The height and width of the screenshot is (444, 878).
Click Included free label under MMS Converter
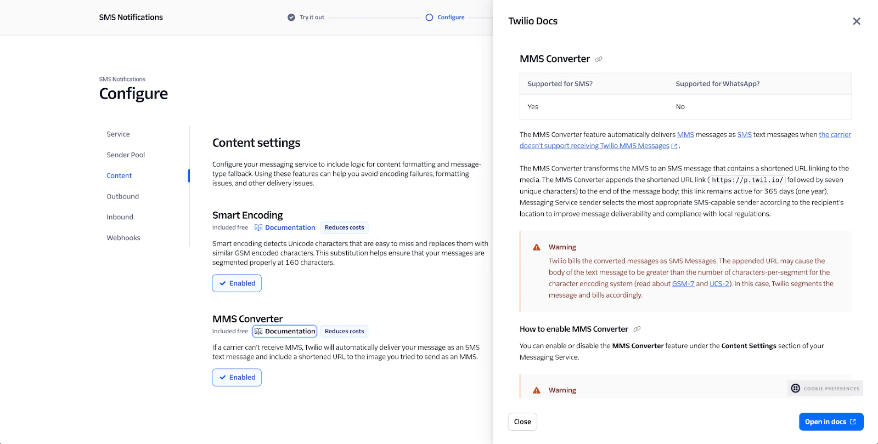point(230,331)
